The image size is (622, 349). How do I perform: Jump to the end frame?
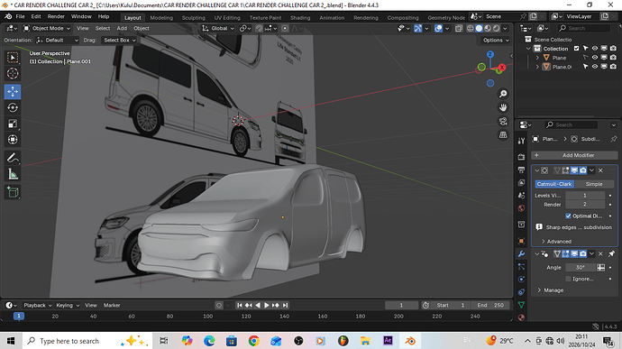coord(285,306)
